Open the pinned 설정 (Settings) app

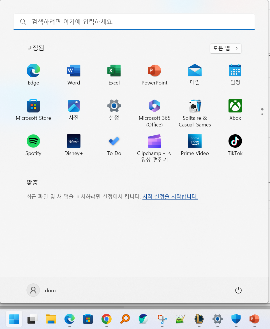(x=114, y=110)
